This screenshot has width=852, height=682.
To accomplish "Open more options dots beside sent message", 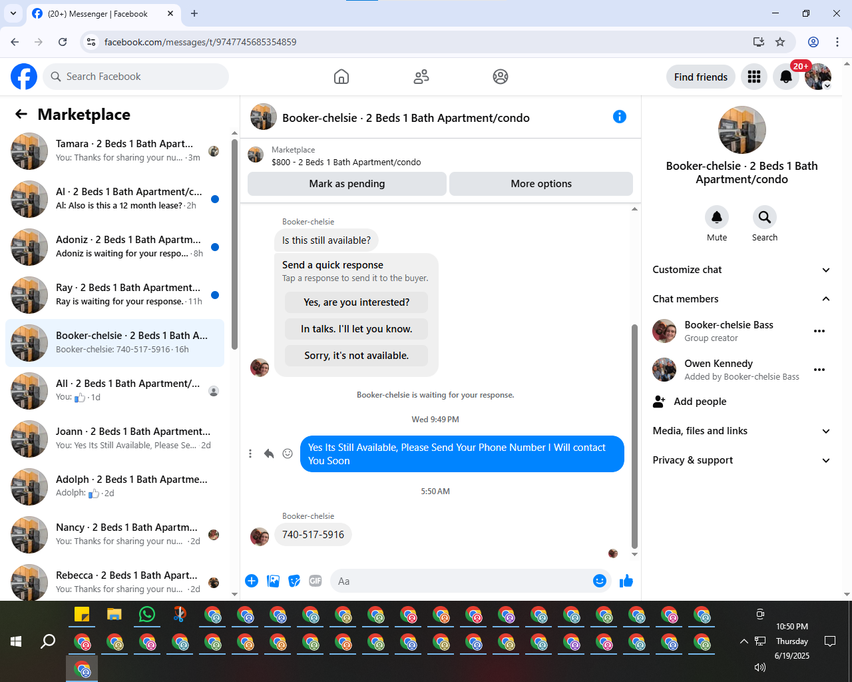I will 250,454.
